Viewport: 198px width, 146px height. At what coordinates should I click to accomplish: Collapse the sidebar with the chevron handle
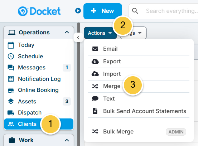(78, 38)
